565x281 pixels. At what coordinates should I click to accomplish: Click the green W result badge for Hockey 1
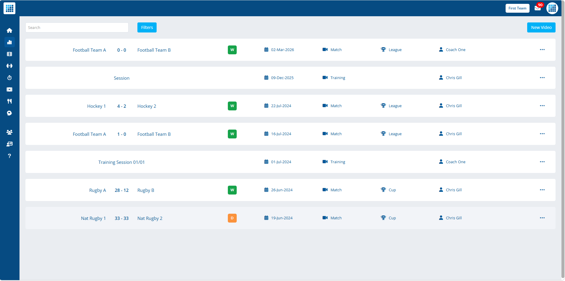pyautogui.click(x=232, y=106)
